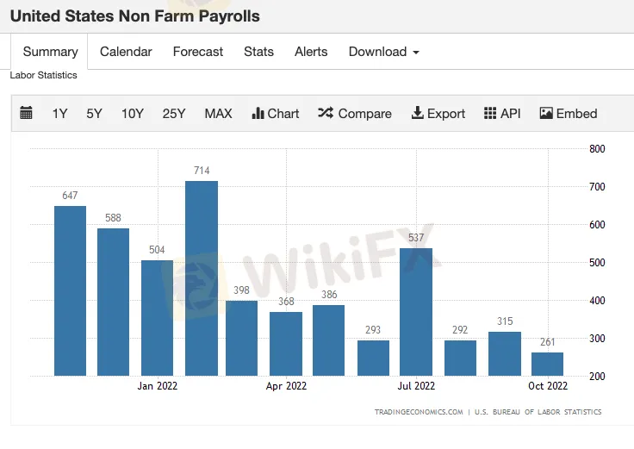Open the Summary tab

(51, 52)
